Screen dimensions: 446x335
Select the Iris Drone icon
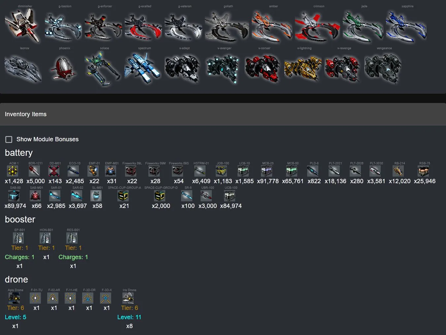[x=128, y=298]
